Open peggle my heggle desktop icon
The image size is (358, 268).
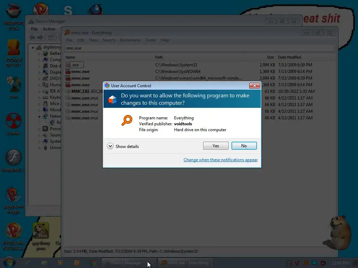[14, 200]
